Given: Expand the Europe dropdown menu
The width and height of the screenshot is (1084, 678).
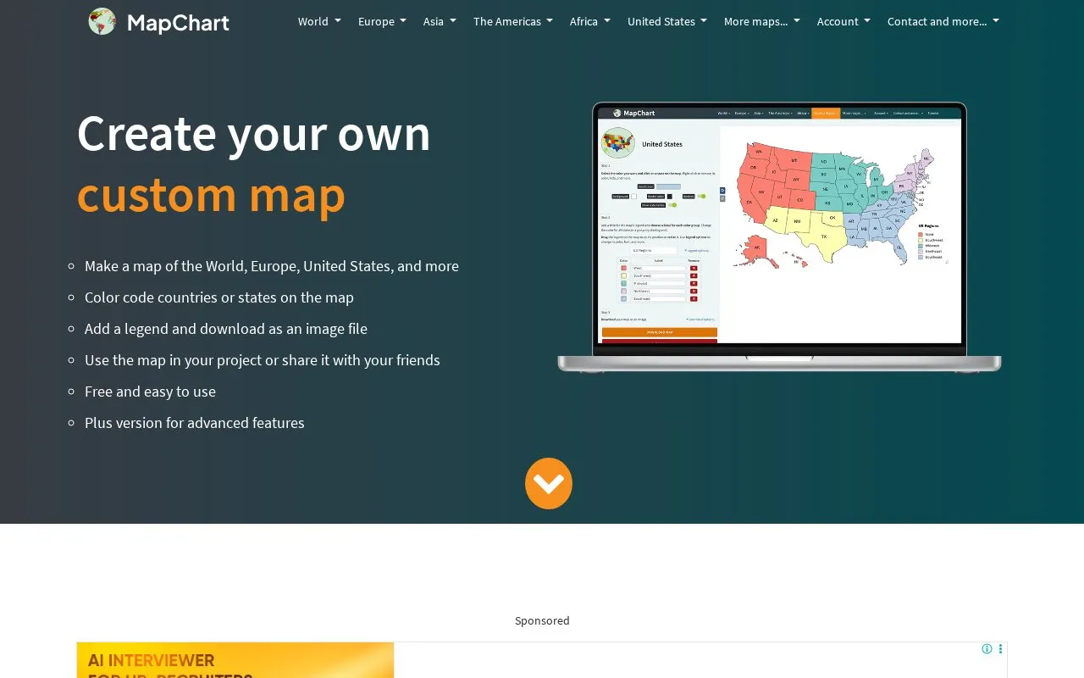Looking at the screenshot, I should pos(382,21).
